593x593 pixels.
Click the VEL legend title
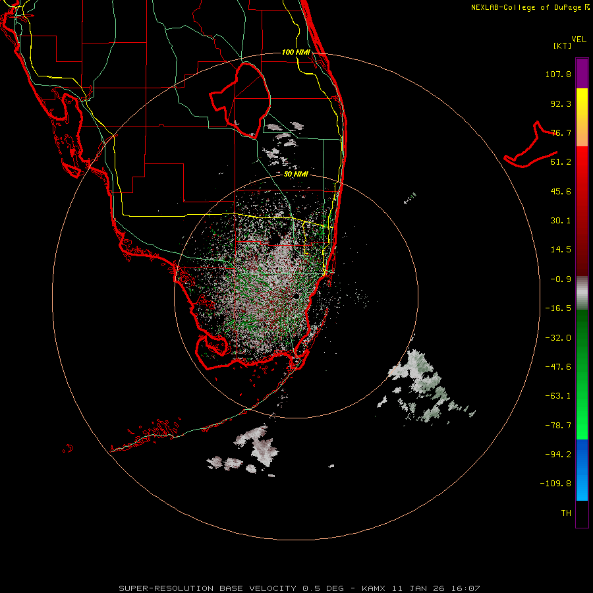pos(579,40)
